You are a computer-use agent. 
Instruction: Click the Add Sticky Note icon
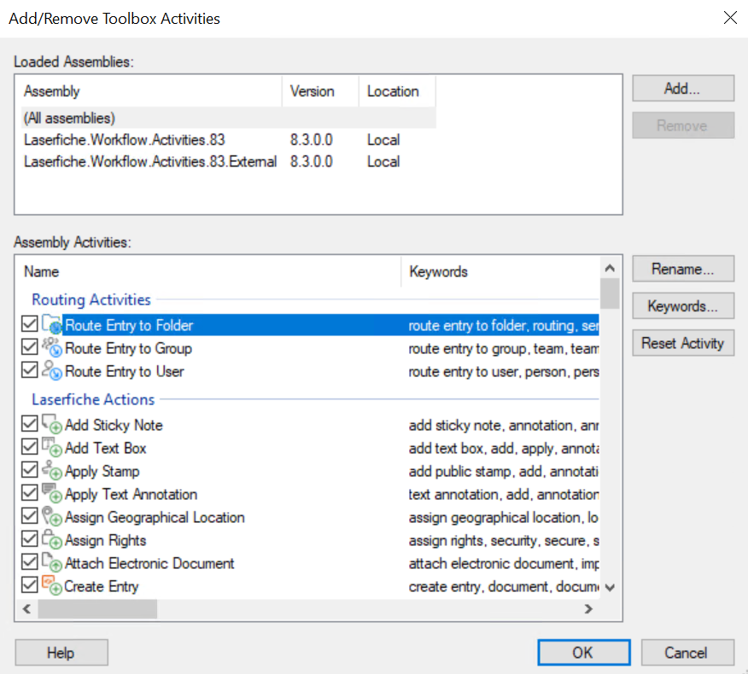click(x=52, y=425)
